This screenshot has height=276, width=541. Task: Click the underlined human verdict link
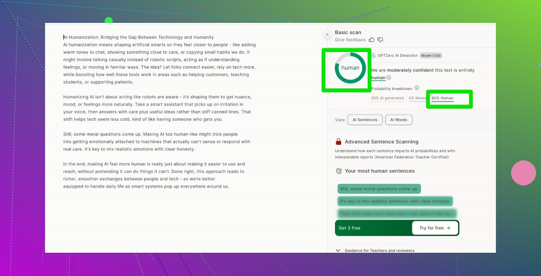tap(378, 78)
